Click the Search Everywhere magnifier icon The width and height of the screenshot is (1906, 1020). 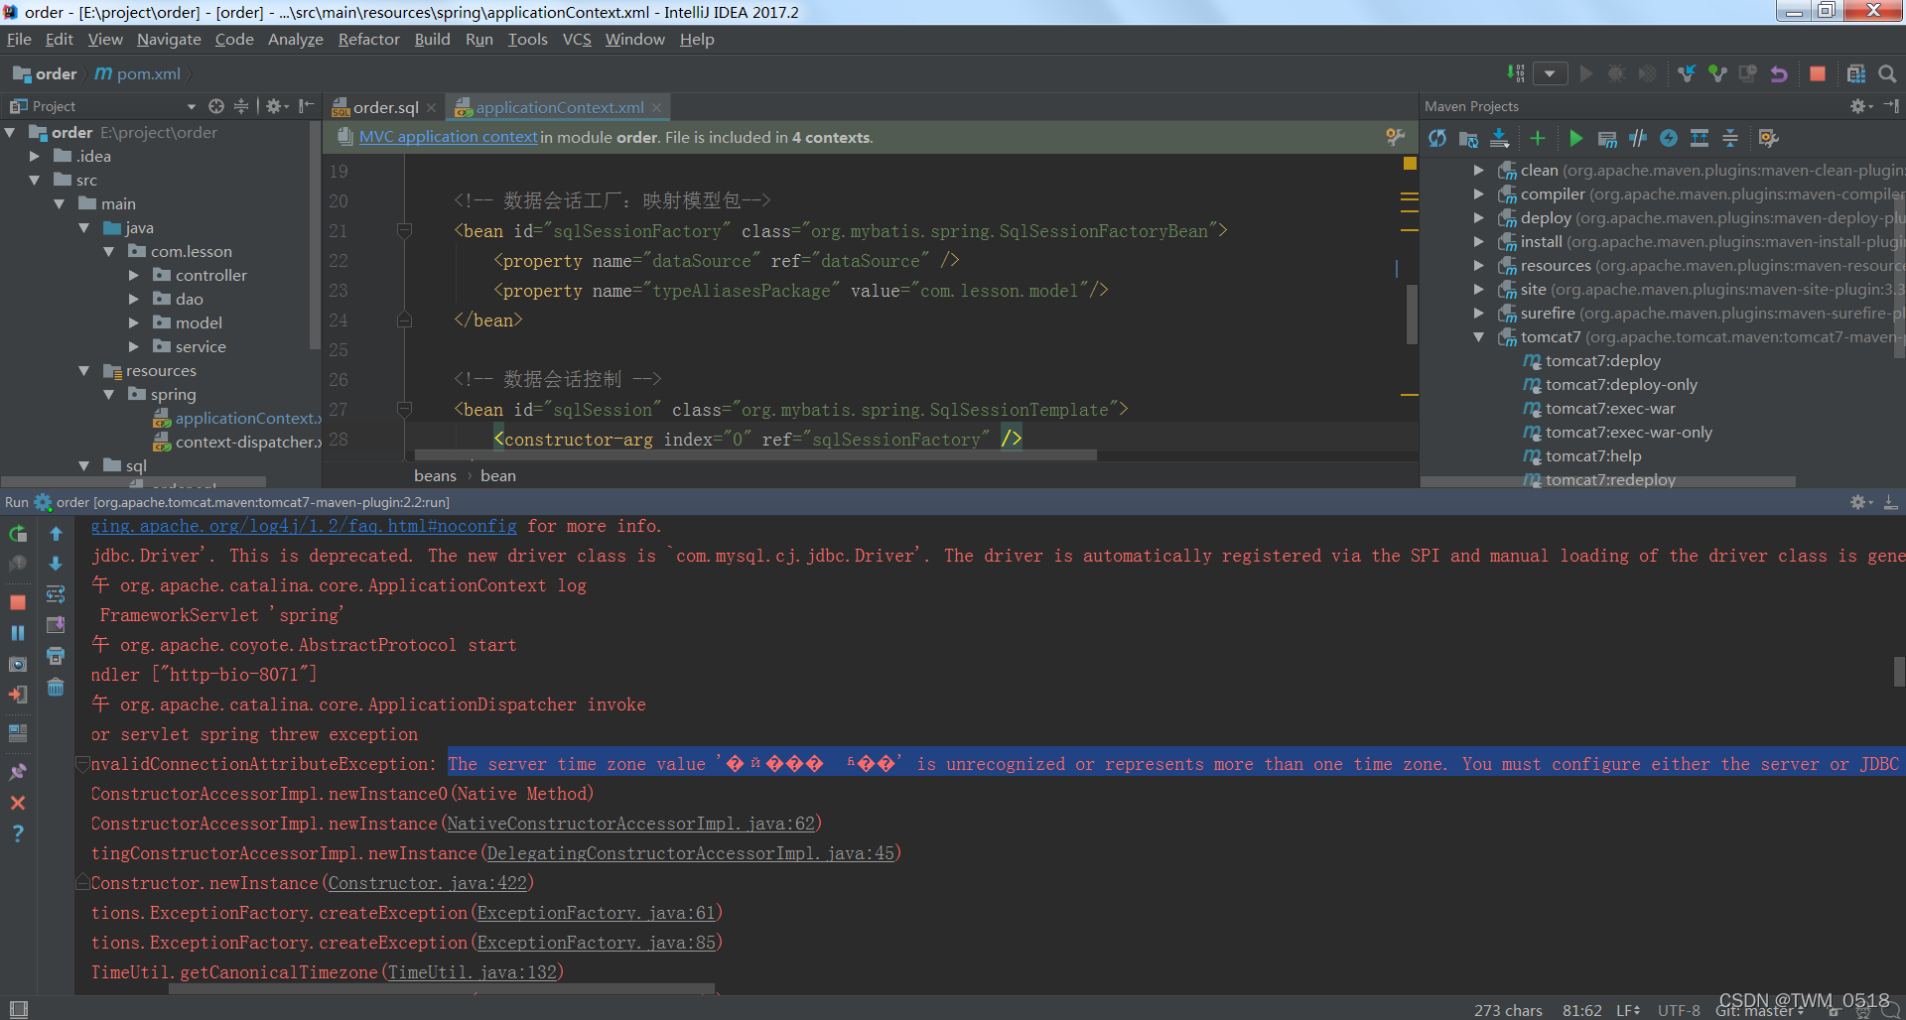[x=1887, y=73]
